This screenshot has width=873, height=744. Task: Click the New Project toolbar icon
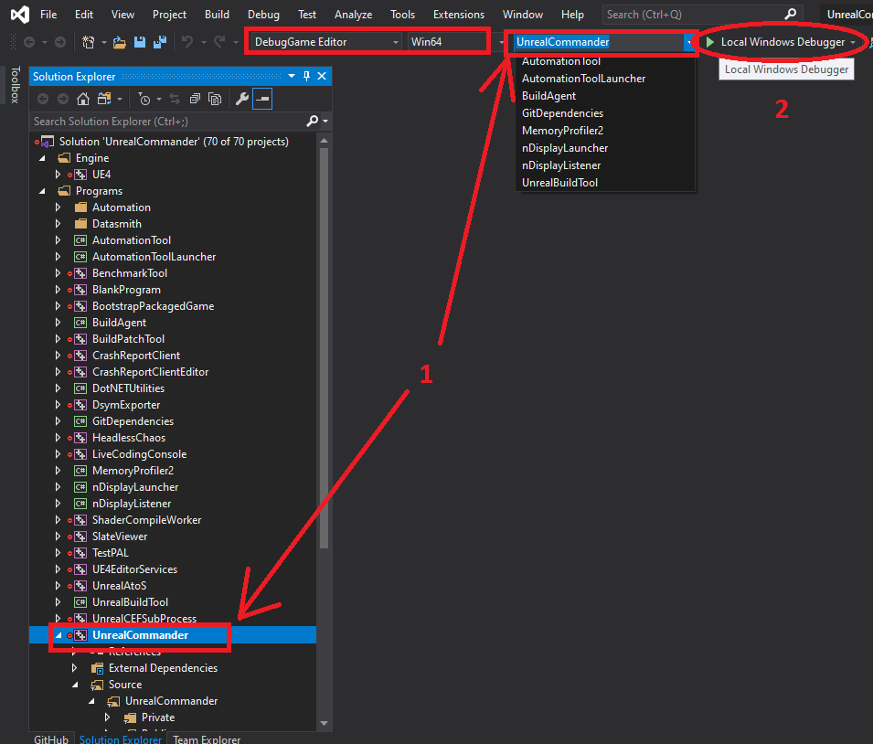[88, 42]
